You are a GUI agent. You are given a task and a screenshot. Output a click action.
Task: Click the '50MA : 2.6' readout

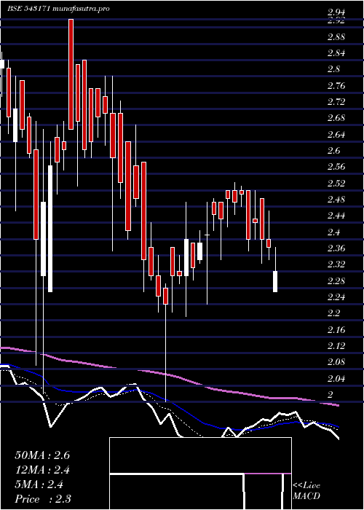click(x=42, y=455)
